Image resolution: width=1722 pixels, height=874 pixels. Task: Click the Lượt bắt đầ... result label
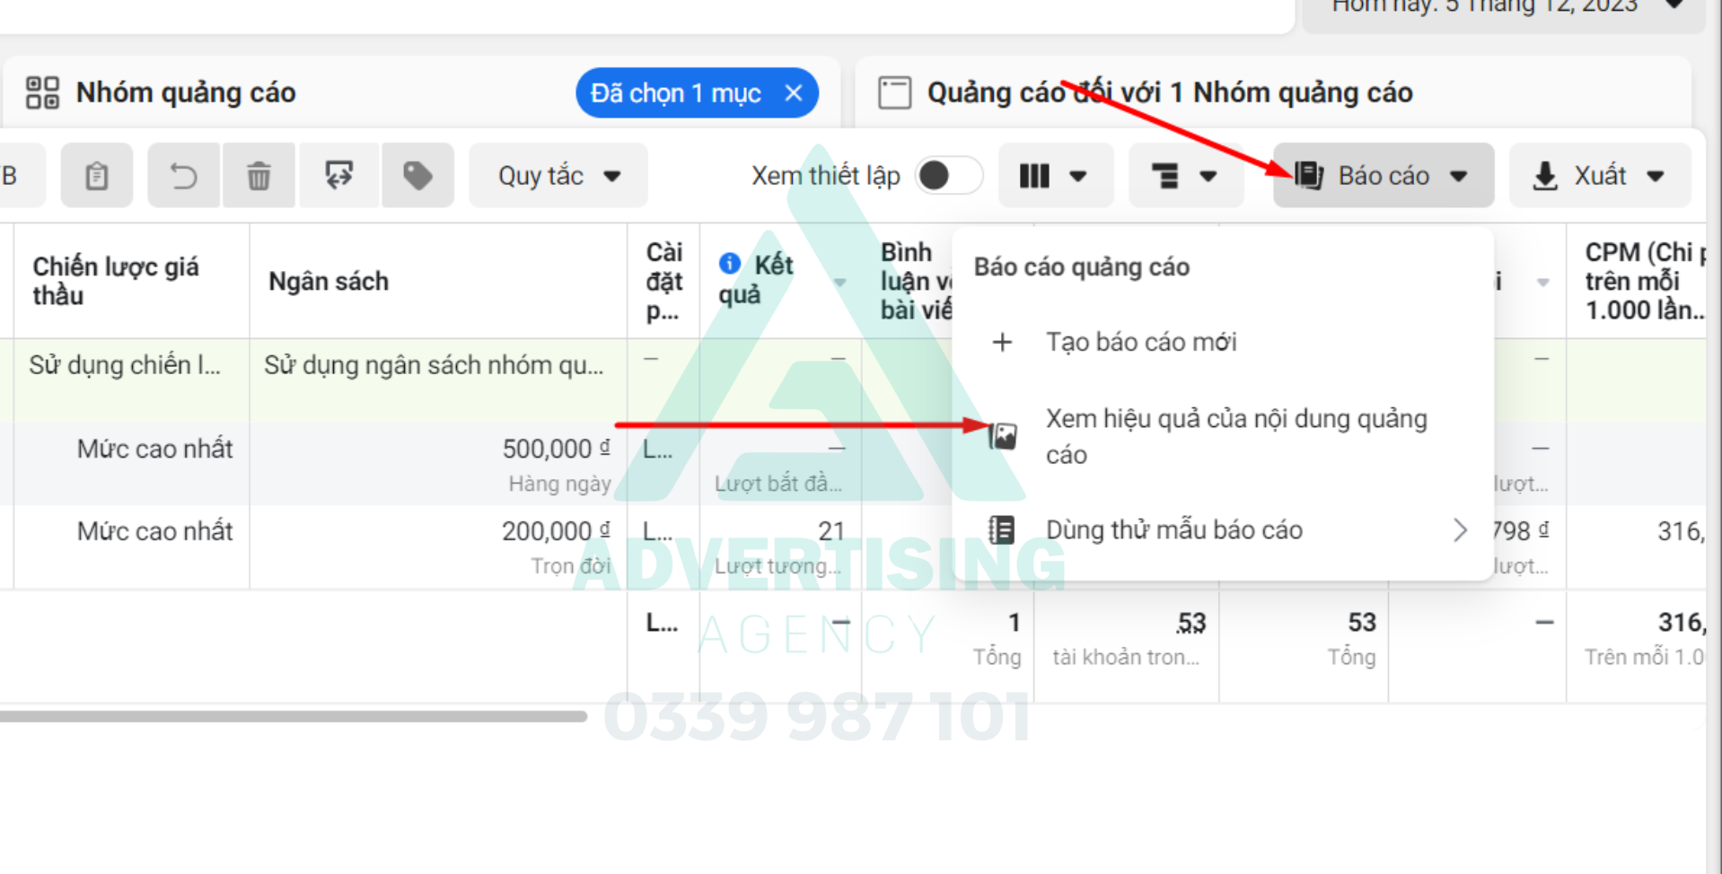coord(778,484)
